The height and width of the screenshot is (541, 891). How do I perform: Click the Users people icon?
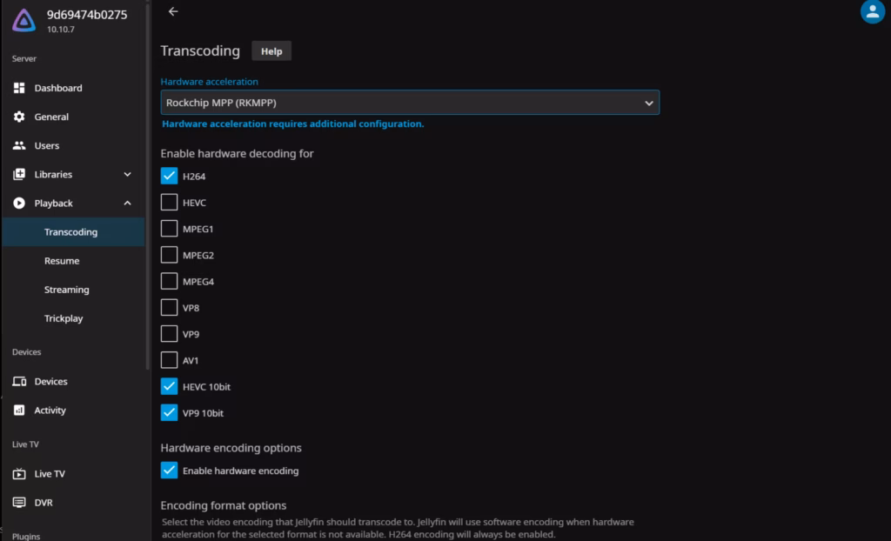[19, 145]
